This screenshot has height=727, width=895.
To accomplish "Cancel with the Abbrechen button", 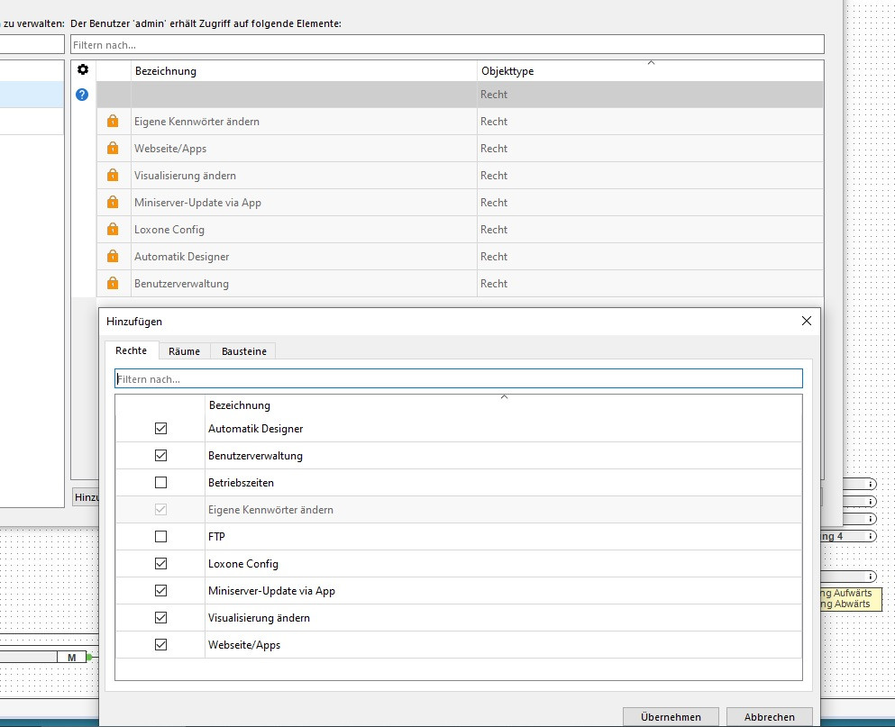I will 769,717.
